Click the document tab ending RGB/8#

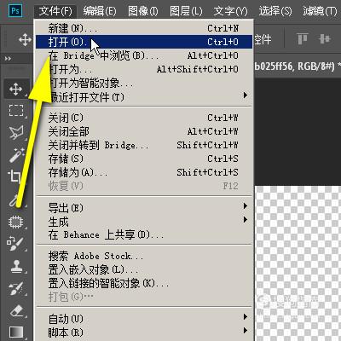pos(298,66)
